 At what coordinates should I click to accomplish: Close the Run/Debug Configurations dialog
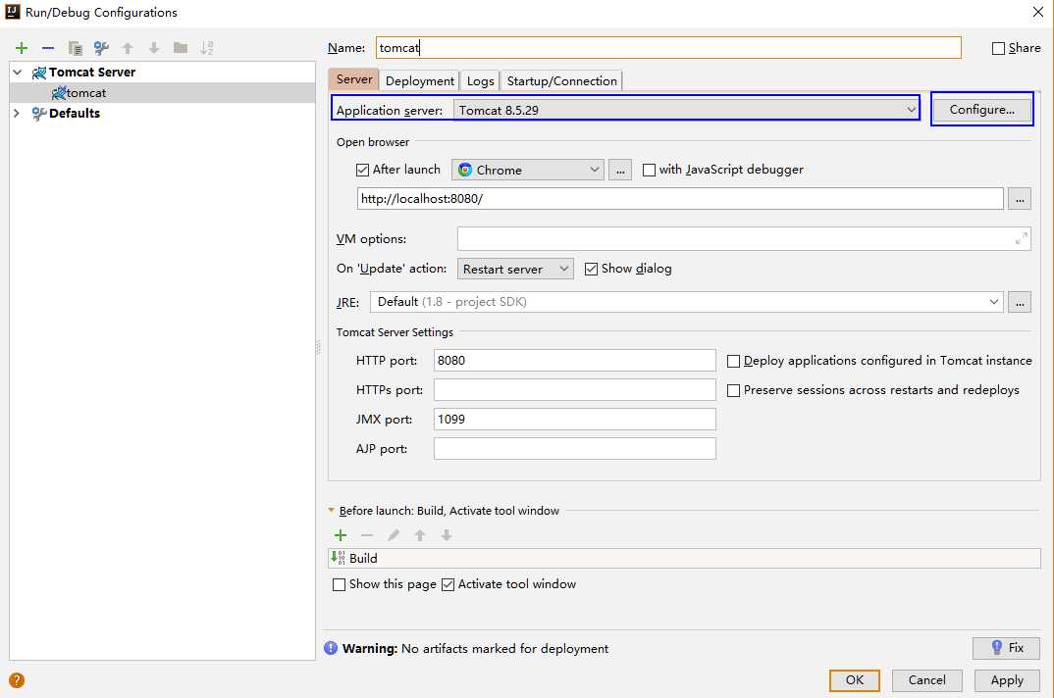tap(1038, 12)
